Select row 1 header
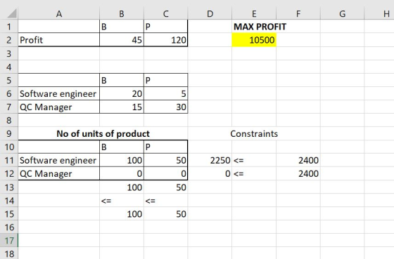 (9, 27)
